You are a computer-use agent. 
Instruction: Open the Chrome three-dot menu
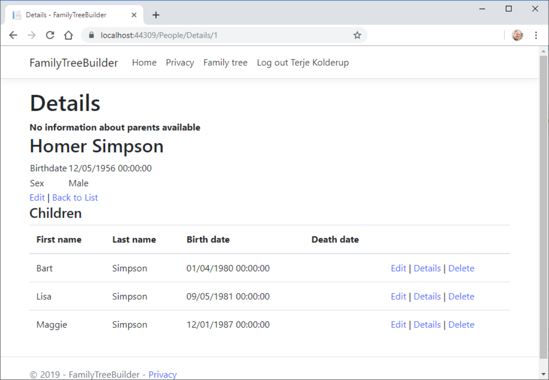tap(536, 35)
